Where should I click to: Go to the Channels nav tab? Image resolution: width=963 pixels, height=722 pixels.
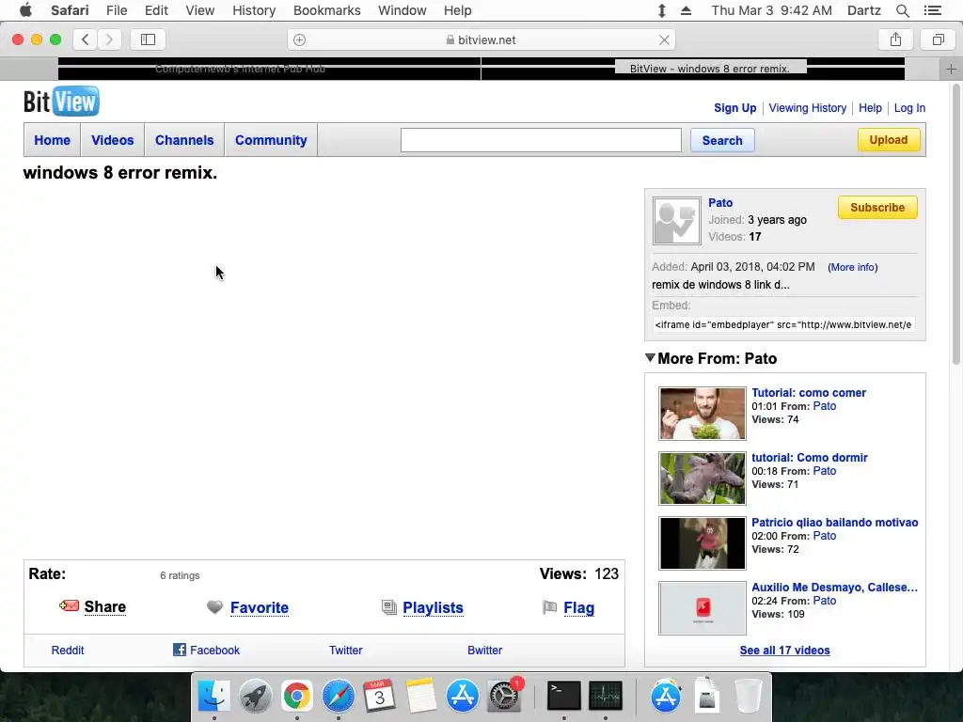(x=184, y=140)
